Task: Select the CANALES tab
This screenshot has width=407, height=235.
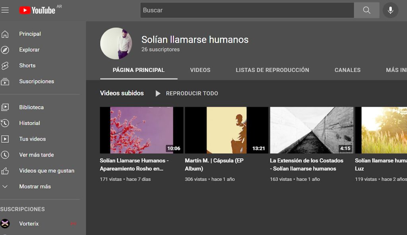Action: tap(347, 70)
